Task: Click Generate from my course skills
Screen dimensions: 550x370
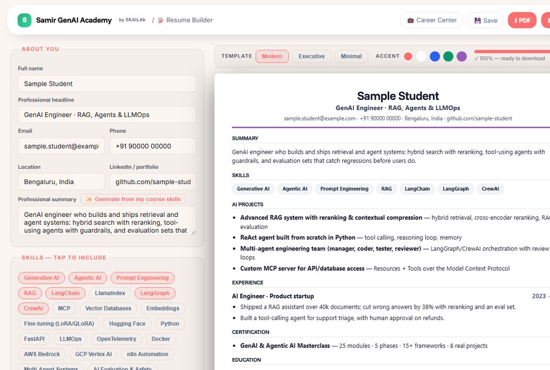Action: coord(133,199)
